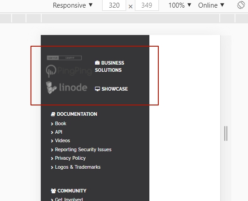The width and height of the screenshot is (248, 201).
Task: Click the monitor icon beside Showcase
Action: coord(97,89)
